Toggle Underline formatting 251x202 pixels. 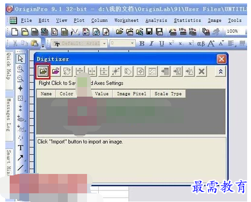click(162, 43)
